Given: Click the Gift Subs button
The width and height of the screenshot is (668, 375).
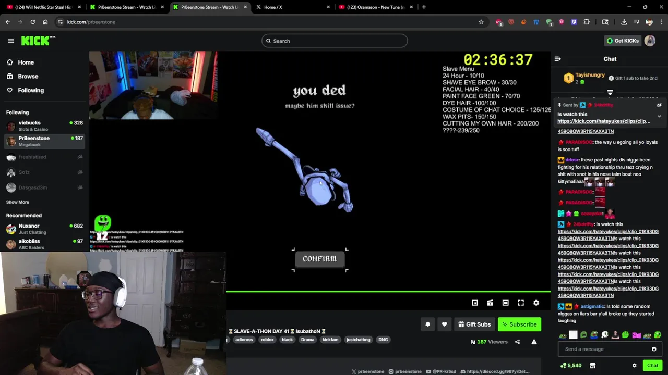Looking at the screenshot, I should point(474,324).
